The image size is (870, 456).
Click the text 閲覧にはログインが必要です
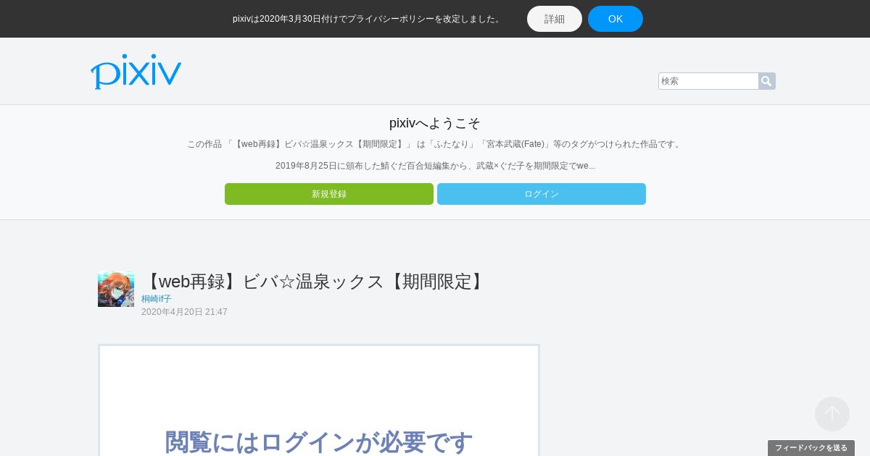pos(319,442)
